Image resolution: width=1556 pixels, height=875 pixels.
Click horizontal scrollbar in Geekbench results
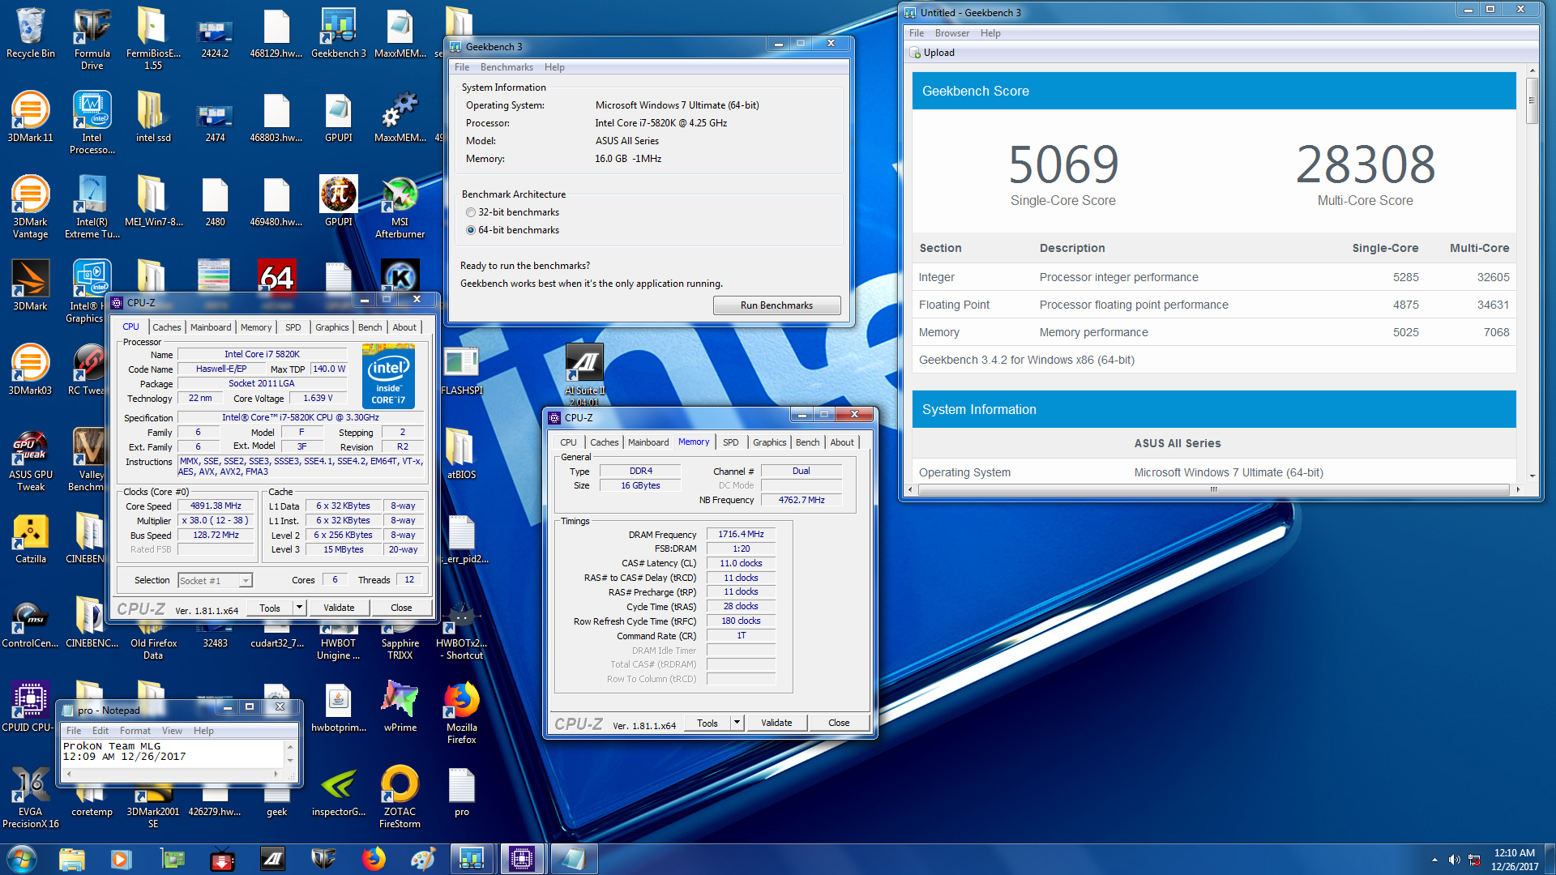1212,489
